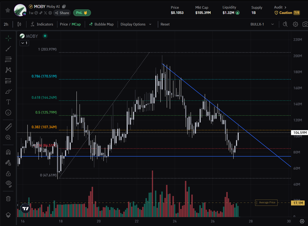Open the MOBY X (Twitter) link
The width and height of the screenshot is (308, 226).
tap(45, 13)
